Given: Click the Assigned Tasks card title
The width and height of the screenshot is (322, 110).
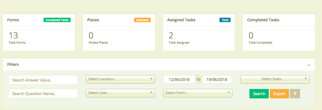Looking at the screenshot, I should point(181,20).
